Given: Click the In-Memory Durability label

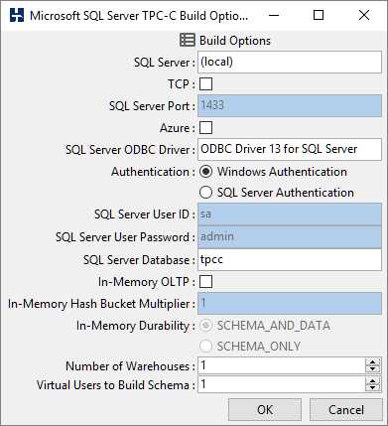Looking at the screenshot, I should pos(136,326).
